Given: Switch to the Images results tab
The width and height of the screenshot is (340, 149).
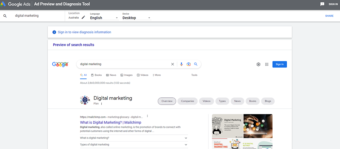Looking at the screenshot, I should [x=126, y=75].
